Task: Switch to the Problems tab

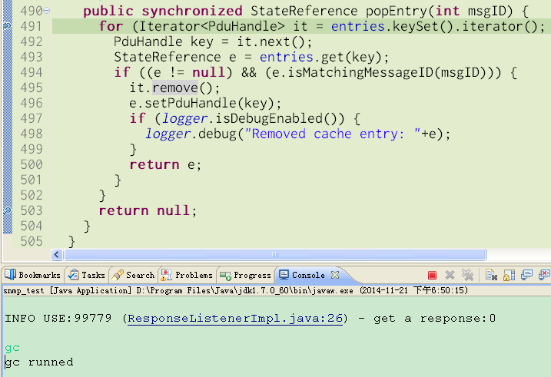Action: point(187,275)
